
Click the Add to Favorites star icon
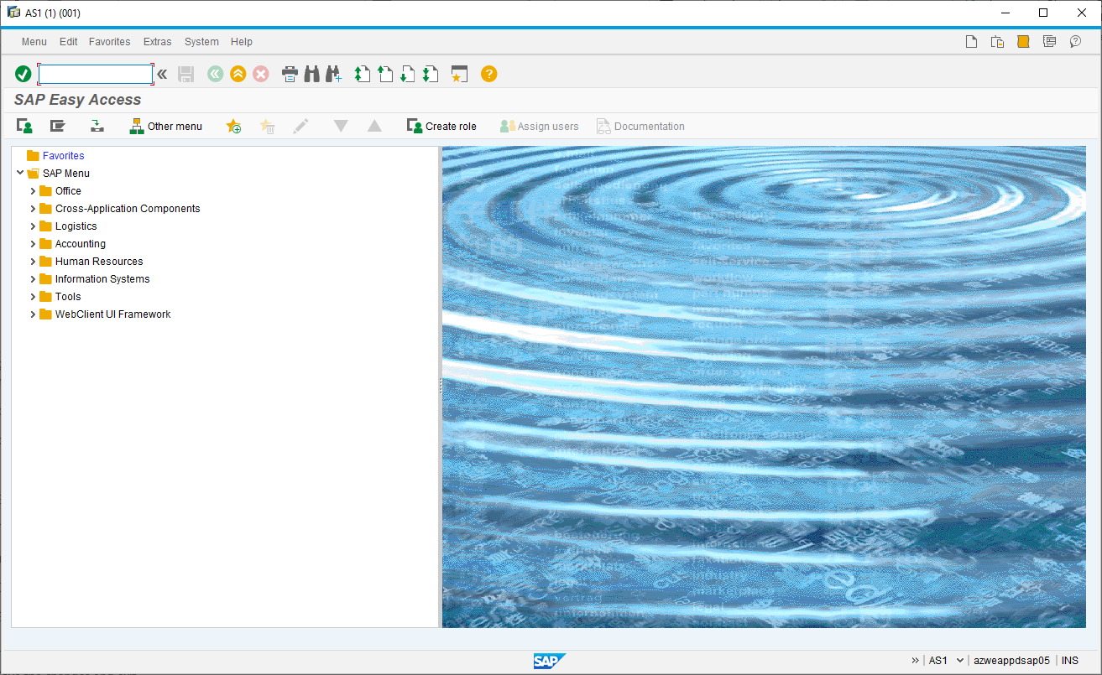(x=233, y=127)
